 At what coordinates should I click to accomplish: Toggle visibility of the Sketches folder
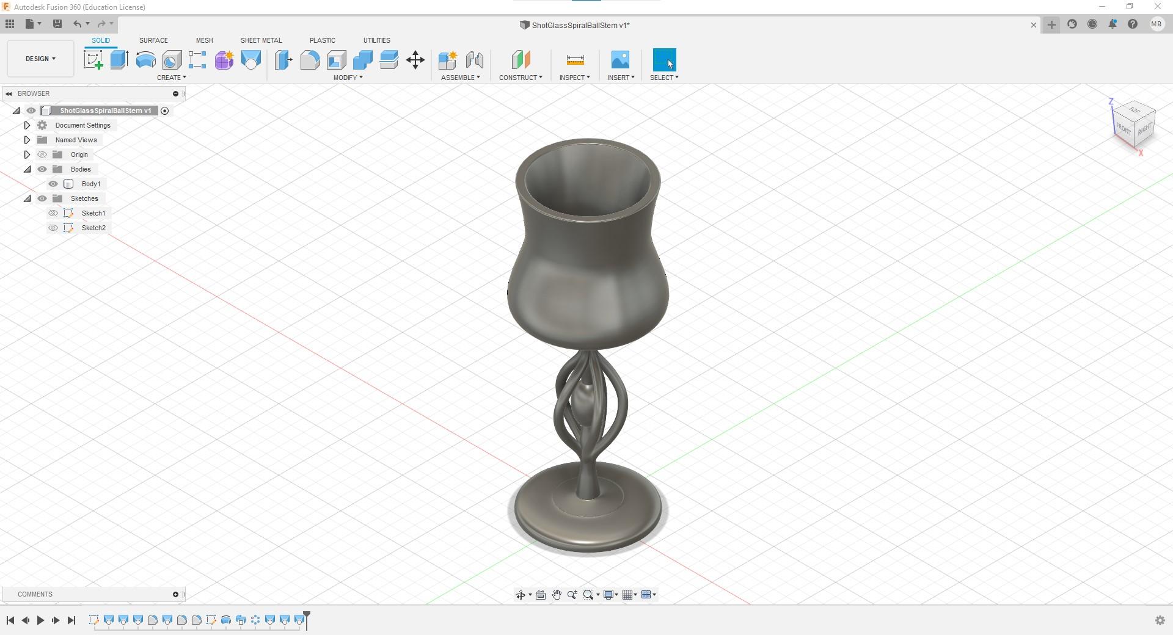click(42, 198)
